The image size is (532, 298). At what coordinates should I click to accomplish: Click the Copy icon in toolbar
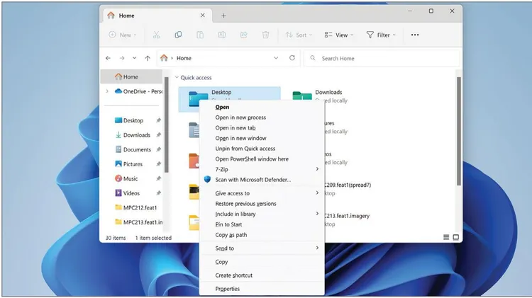(x=178, y=35)
